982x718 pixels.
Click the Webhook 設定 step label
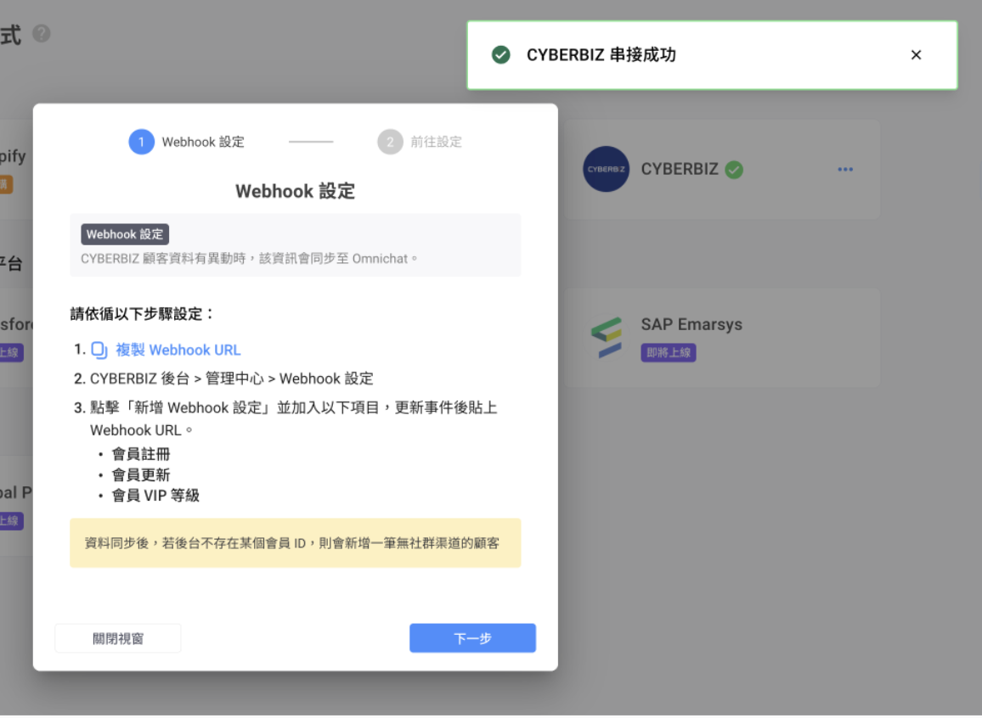pyautogui.click(x=203, y=142)
